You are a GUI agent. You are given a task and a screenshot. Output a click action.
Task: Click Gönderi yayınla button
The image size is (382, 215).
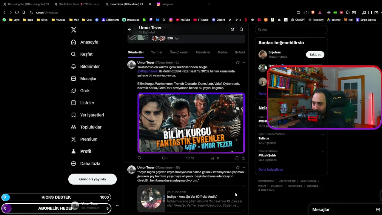(93, 179)
